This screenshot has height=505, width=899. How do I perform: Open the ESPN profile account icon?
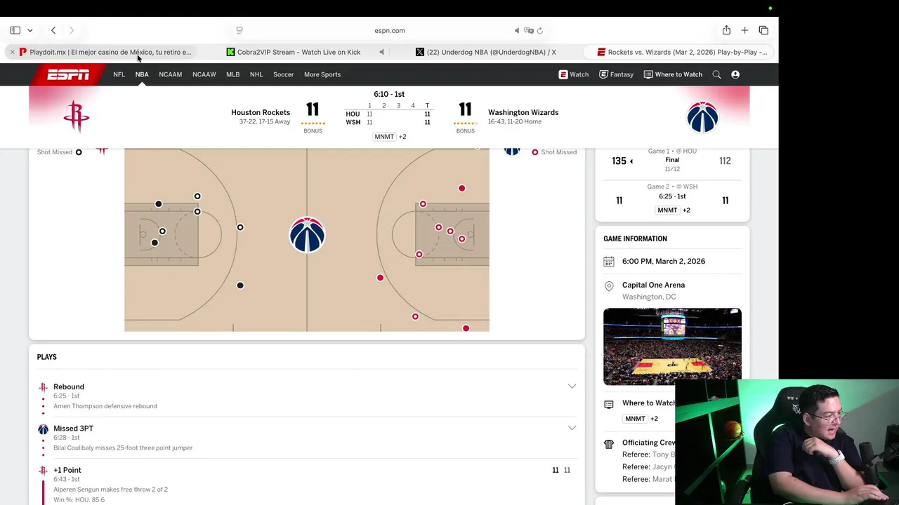(735, 74)
